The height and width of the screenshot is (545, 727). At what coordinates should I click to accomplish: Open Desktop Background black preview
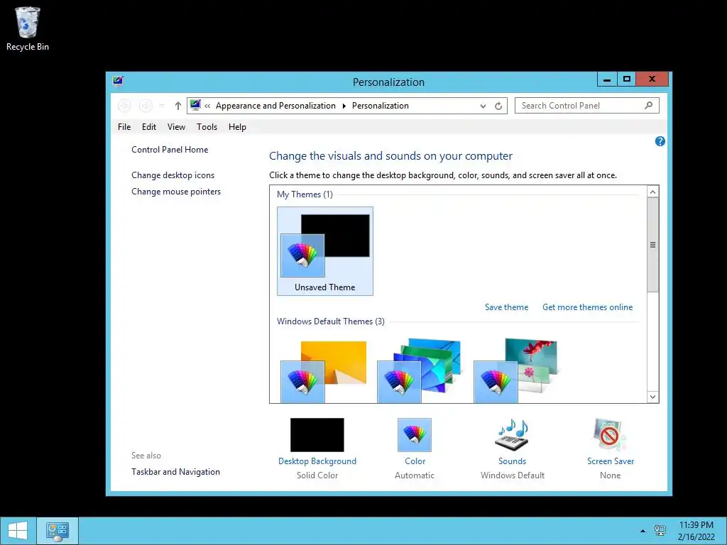pyautogui.click(x=317, y=435)
